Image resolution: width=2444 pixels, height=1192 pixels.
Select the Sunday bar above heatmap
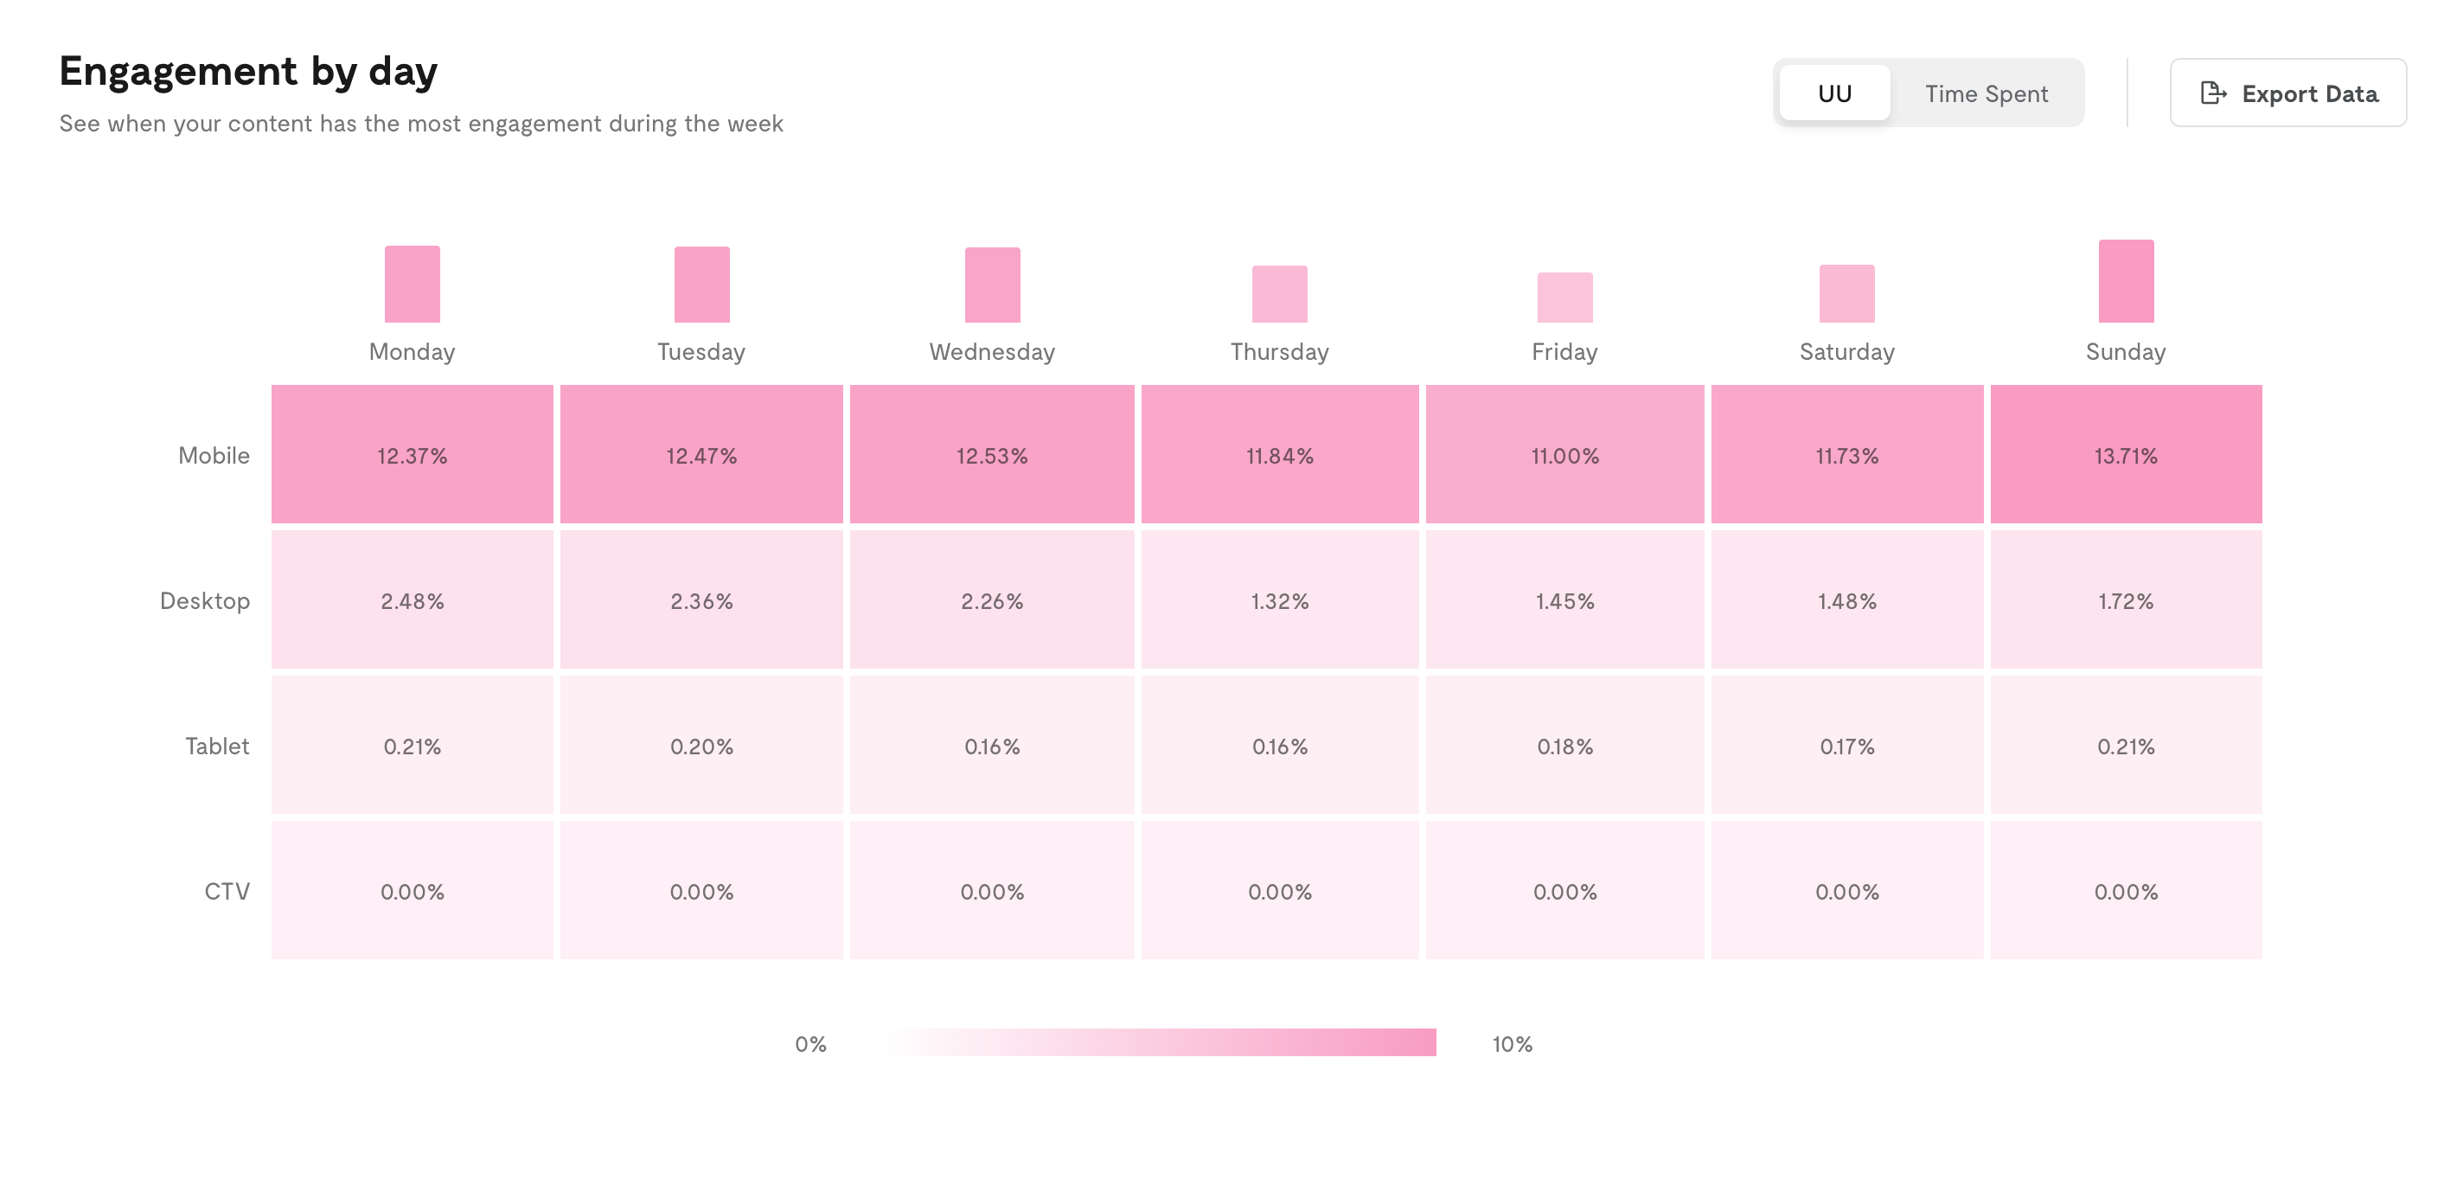point(2125,281)
